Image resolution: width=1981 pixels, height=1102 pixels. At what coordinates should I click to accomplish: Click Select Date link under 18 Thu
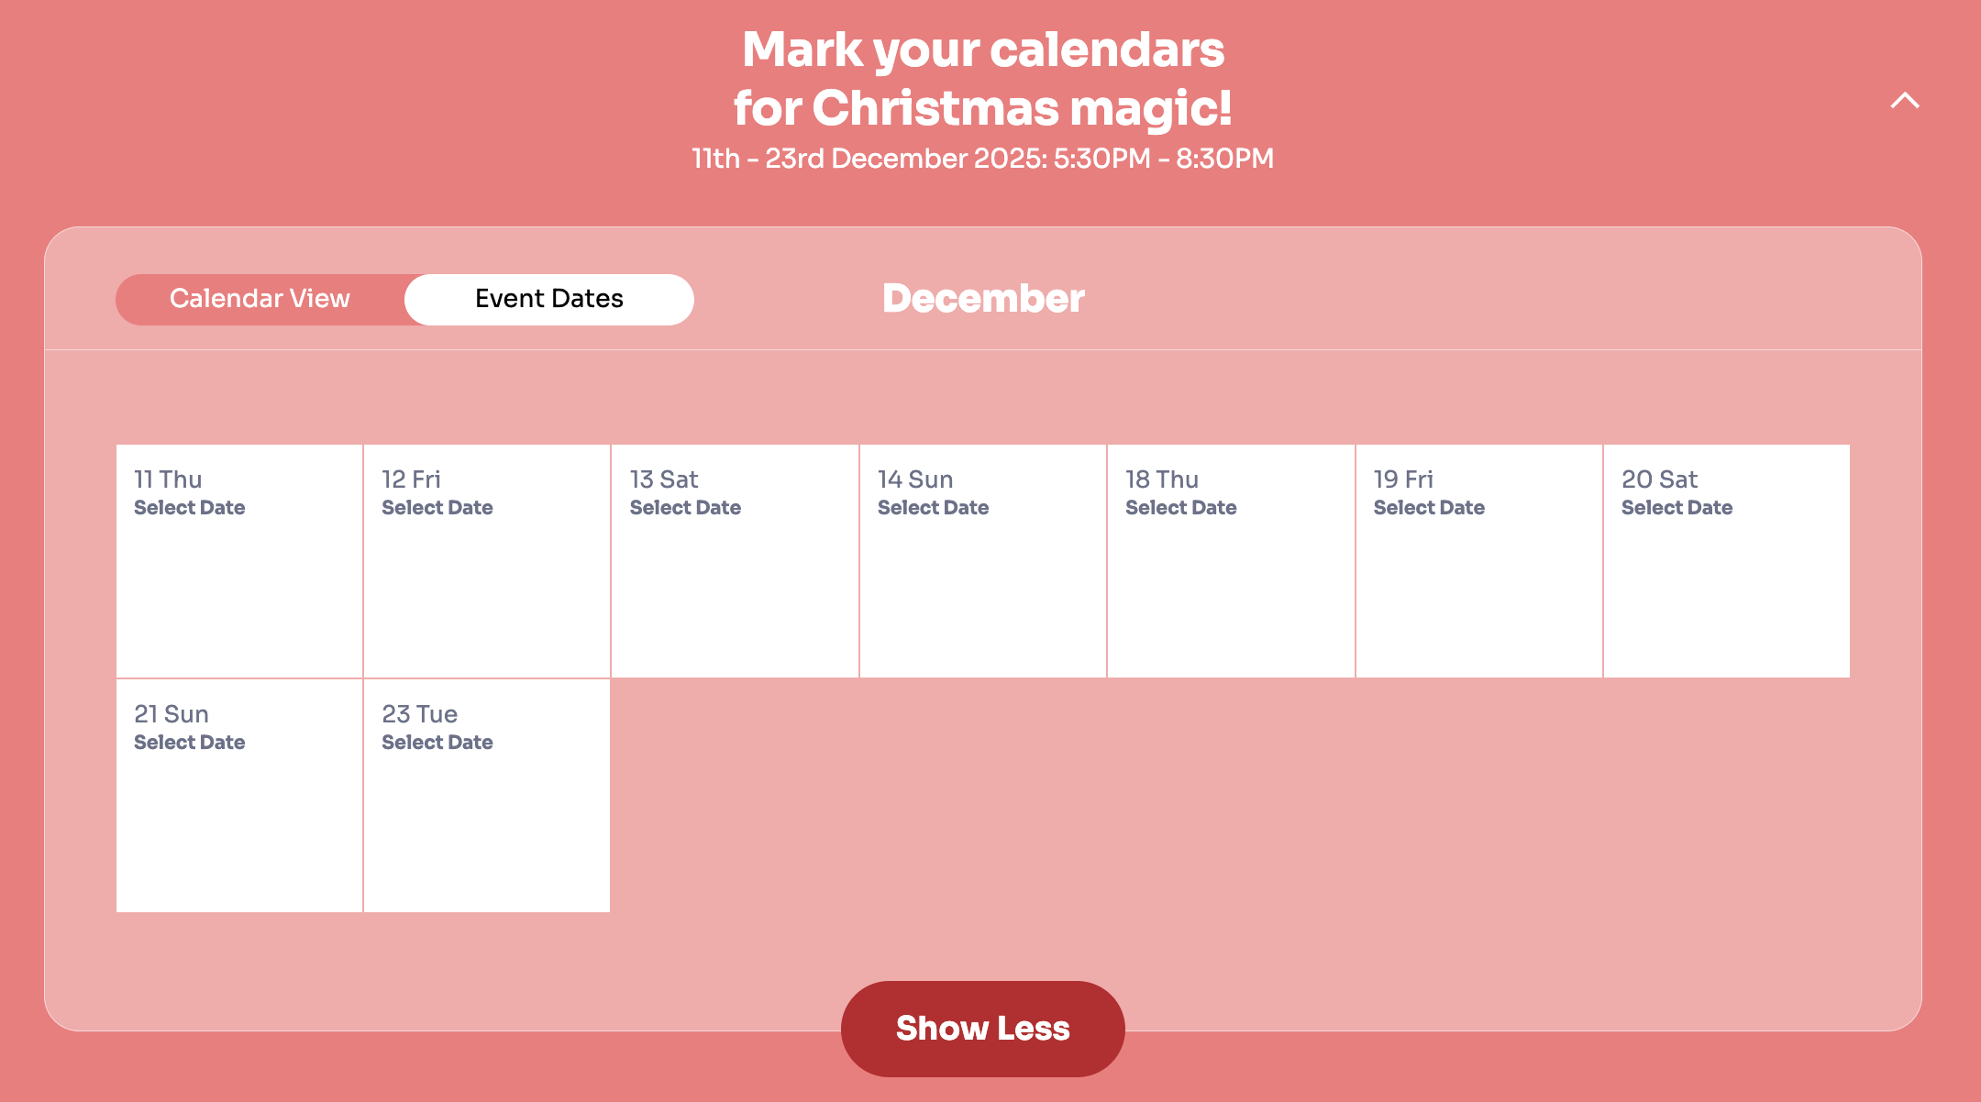tap(1180, 508)
